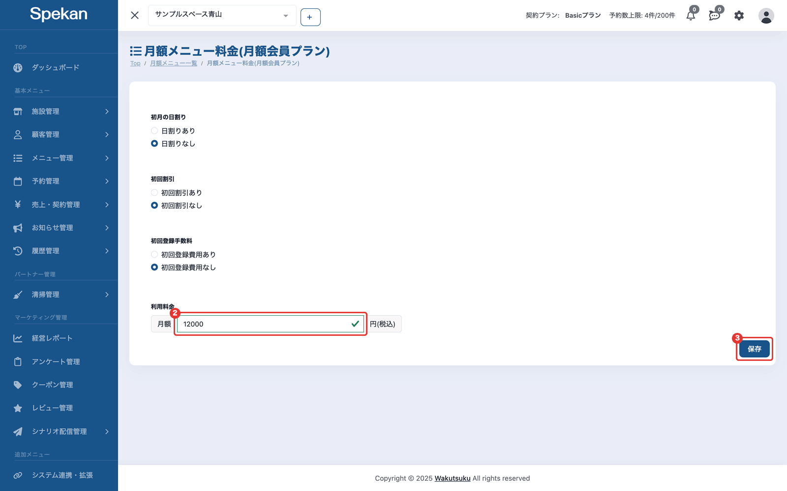The image size is (787, 491).
Task: Expand the 顧客管理 submenu chevron
Action: tap(107, 135)
